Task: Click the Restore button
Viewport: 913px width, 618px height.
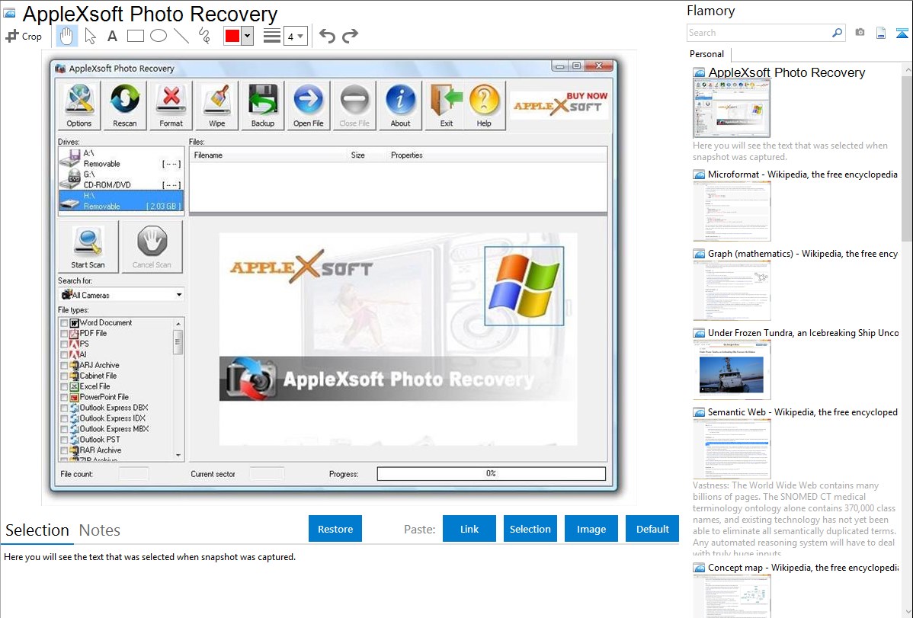Action: [335, 529]
